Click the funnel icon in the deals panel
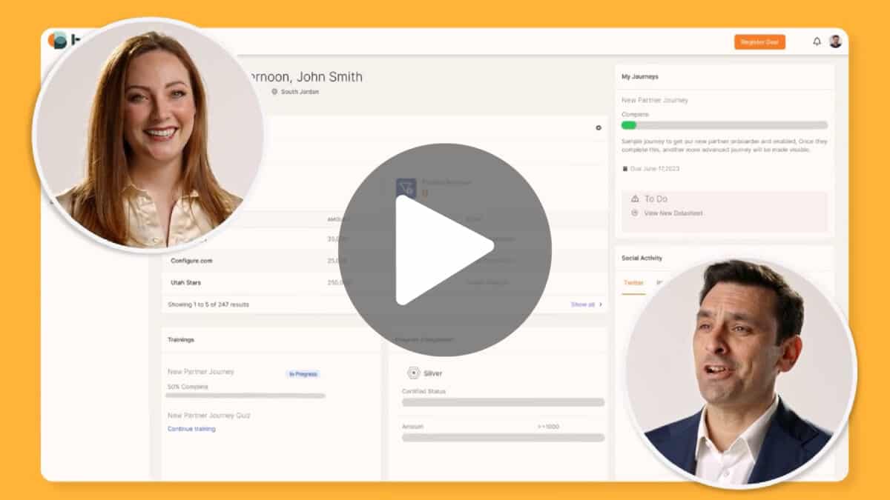 pyautogui.click(x=405, y=187)
